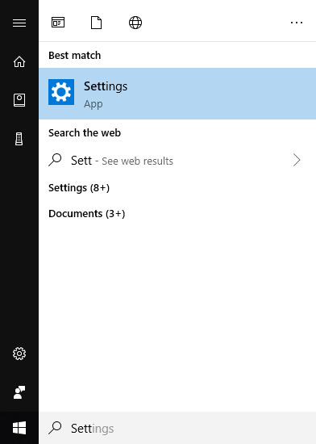
Task: Expand the Settings (8+) category
Action: tap(79, 188)
